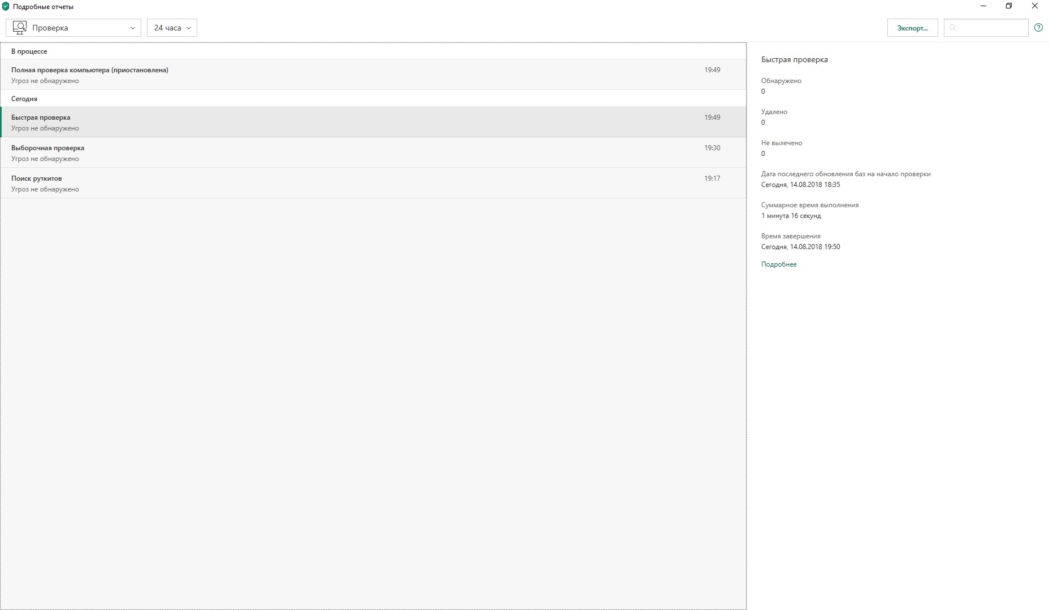The image size is (1049, 610).
Task: Open help via the question mark icon
Action: [x=1038, y=28]
